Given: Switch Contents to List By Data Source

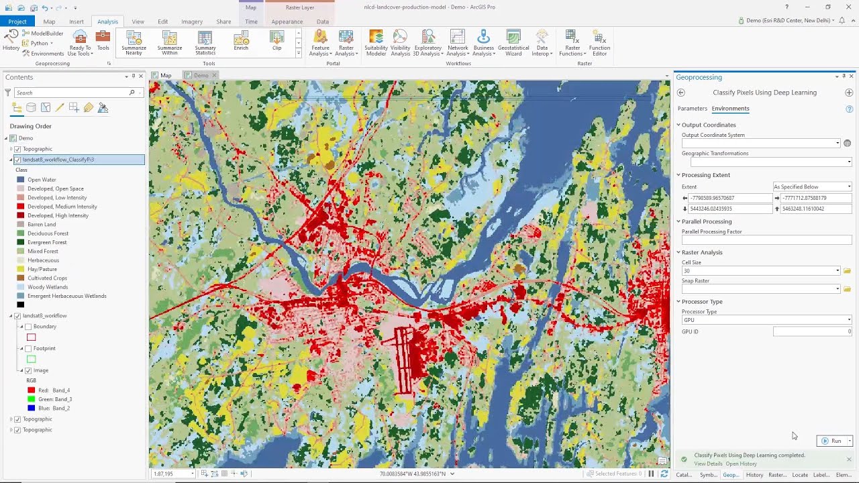Looking at the screenshot, I should 31,107.
